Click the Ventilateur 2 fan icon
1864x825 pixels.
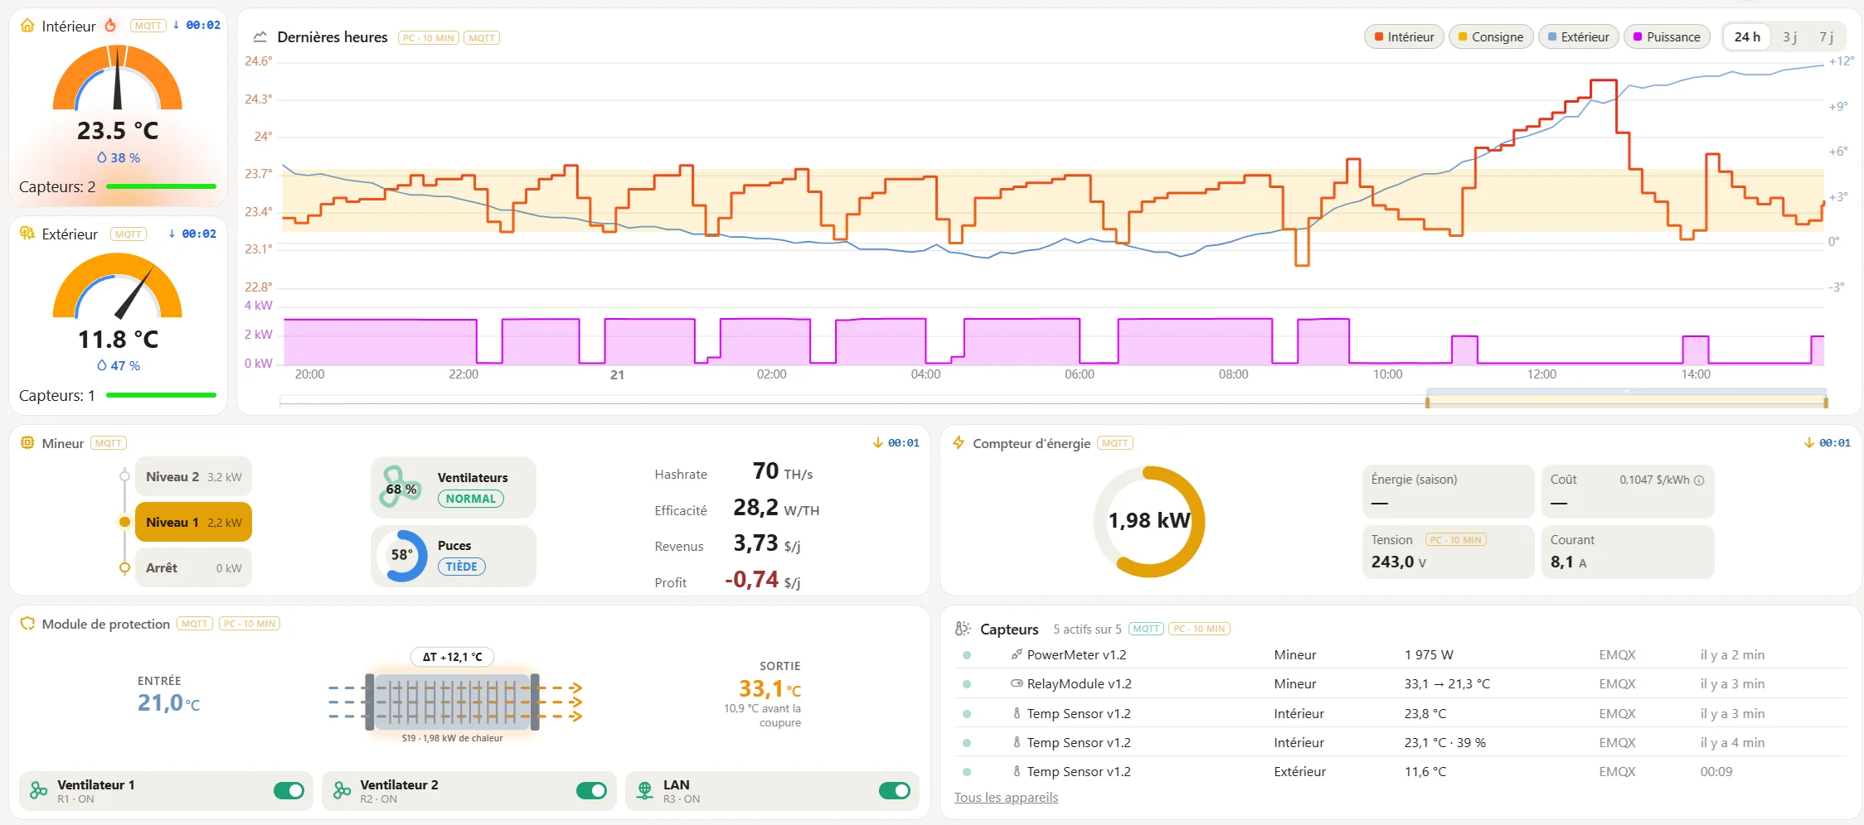click(x=342, y=791)
